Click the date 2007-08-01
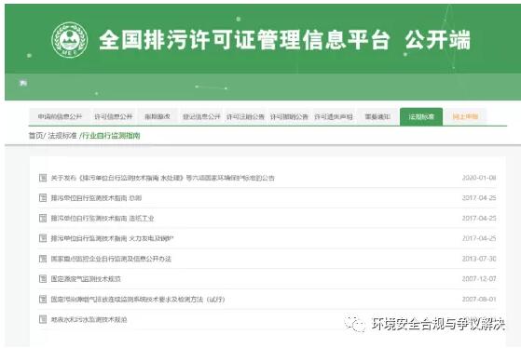 [479, 300]
